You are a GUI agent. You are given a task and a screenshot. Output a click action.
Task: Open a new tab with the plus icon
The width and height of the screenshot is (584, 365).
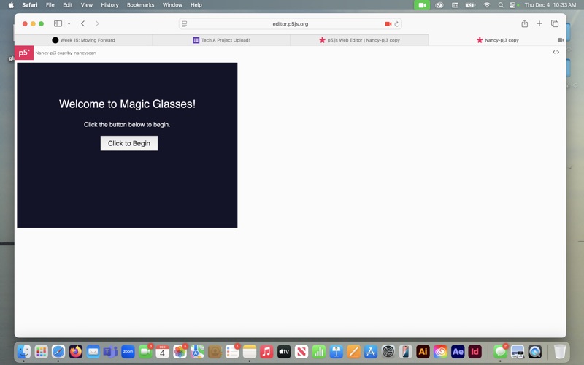[539, 23]
